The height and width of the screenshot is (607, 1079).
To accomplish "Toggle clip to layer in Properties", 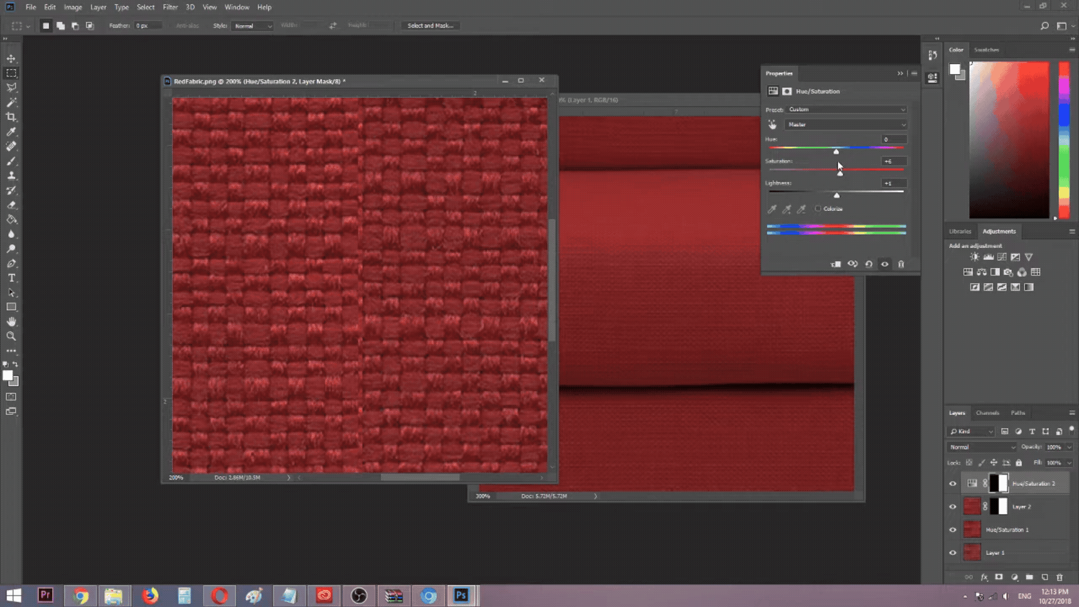I will click(x=836, y=264).
